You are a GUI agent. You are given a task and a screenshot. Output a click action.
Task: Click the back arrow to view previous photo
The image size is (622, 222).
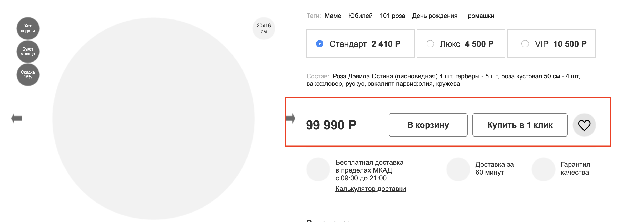pyautogui.click(x=16, y=118)
